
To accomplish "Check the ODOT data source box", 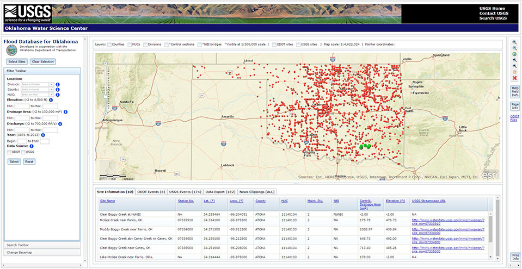I will click(9, 152).
